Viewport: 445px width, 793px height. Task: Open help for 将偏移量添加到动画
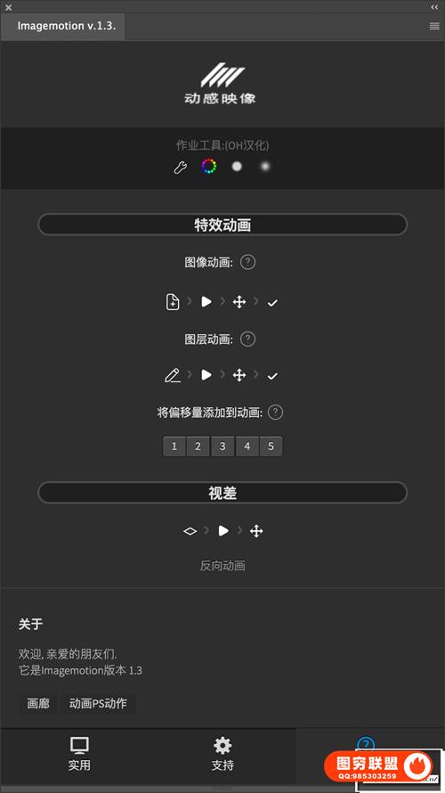(275, 413)
